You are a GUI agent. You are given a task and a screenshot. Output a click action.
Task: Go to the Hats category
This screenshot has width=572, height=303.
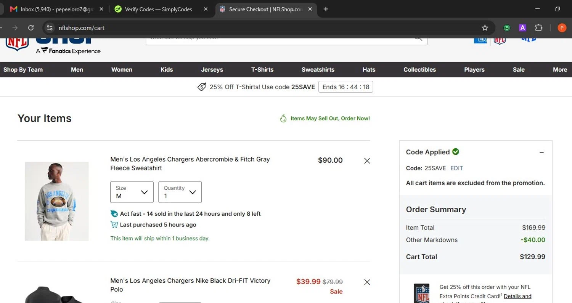[369, 70]
